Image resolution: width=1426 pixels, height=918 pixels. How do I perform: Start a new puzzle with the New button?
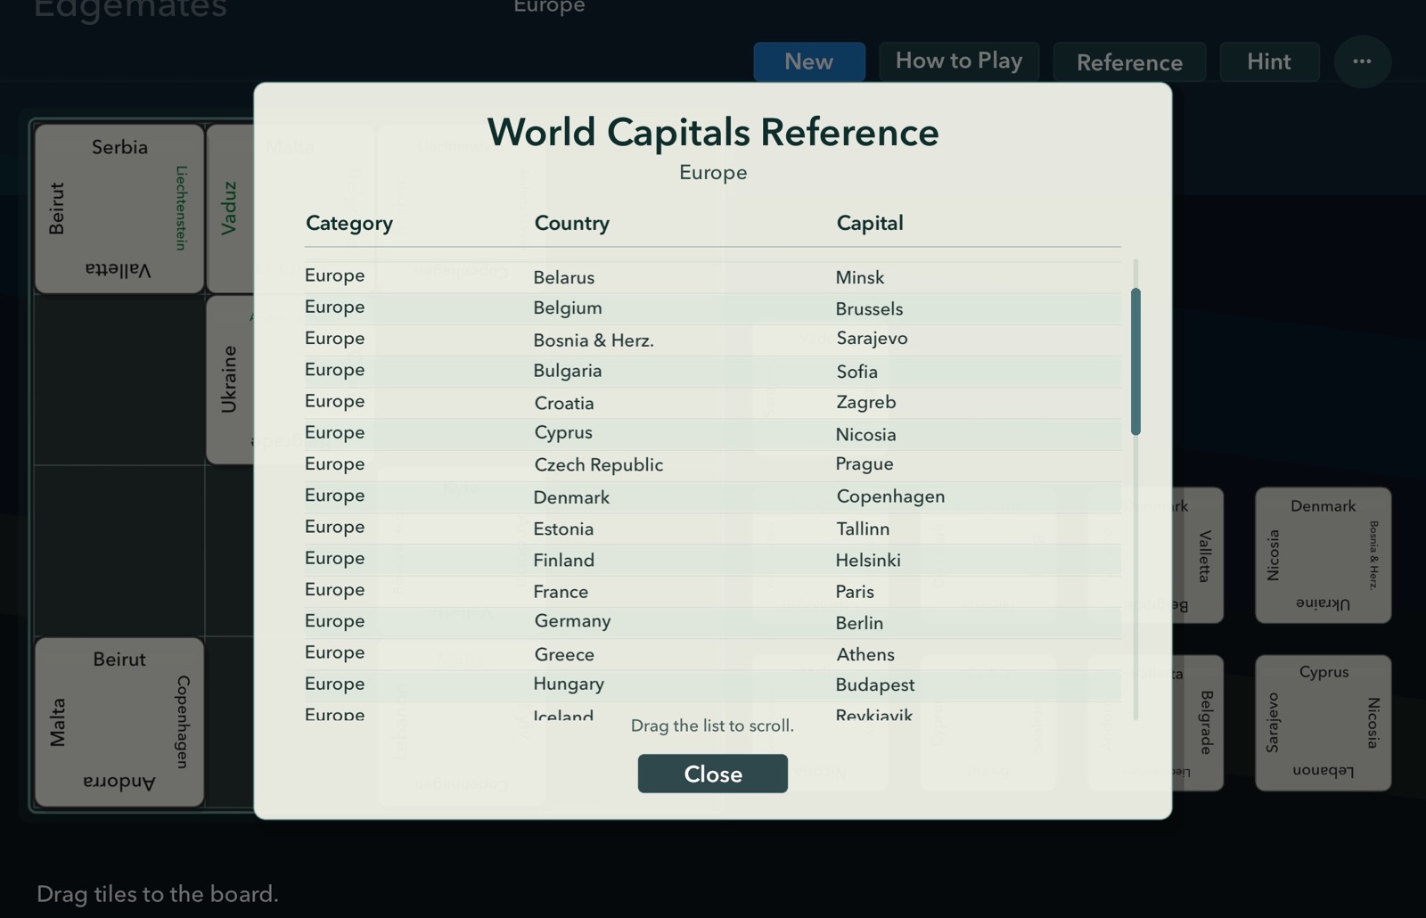[808, 61]
